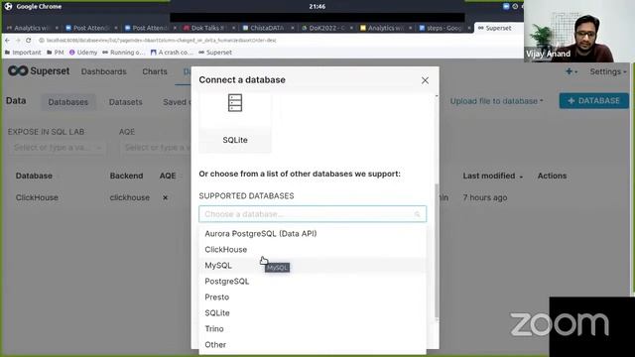This screenshot has height=357, width=635.
Task: Switch to the ChistaDATA browser tab
Action: click(267, 28)
